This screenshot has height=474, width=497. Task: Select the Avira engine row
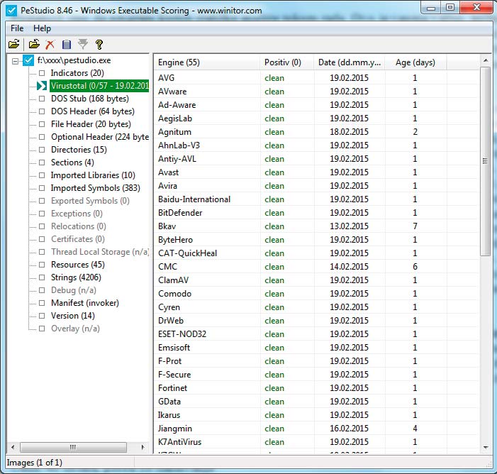[316, 186]
